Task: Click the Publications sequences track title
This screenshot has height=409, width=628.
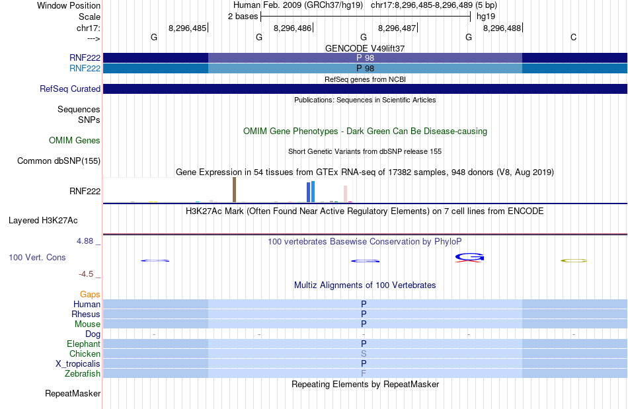Action: (365, 100)
